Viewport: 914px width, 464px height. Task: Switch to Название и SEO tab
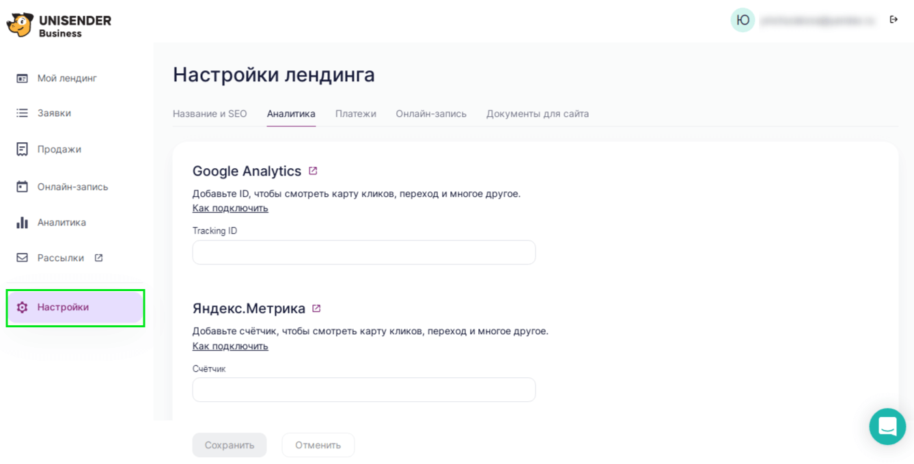click(x=210, y=113)
